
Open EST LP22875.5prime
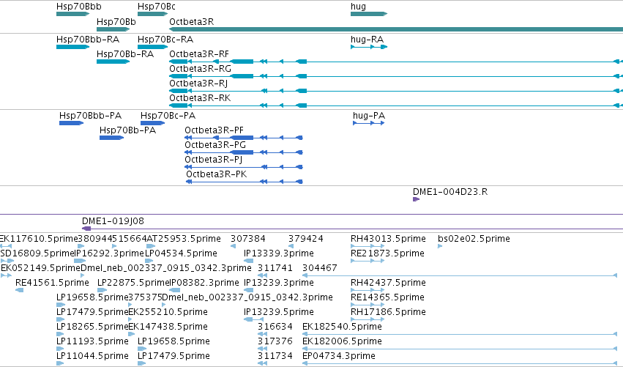point(134,283)
